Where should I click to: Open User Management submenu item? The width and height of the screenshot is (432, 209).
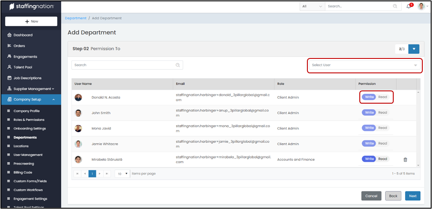(28, 155)
